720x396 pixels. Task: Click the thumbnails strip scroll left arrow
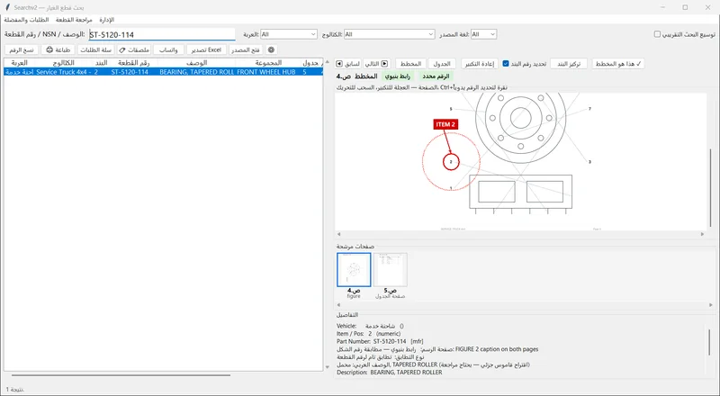339,304
